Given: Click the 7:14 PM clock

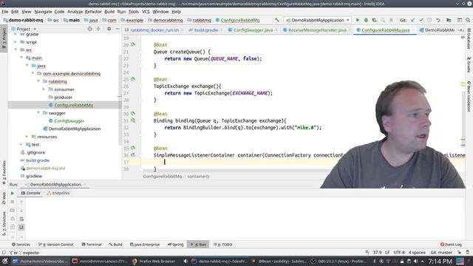Looking at the screenshot, I should click(440, 261).
